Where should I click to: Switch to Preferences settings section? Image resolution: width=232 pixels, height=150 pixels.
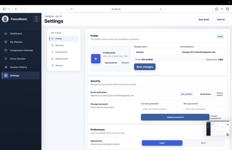64,52
